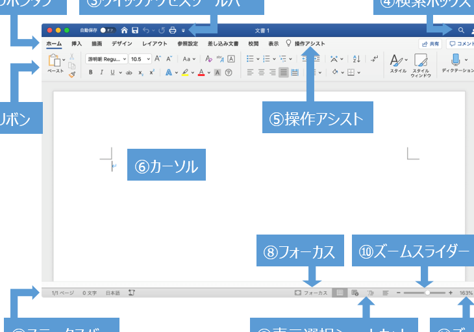
Task: Expand the Styles (スタイル) gallery arrow
Action: [406, 60]
